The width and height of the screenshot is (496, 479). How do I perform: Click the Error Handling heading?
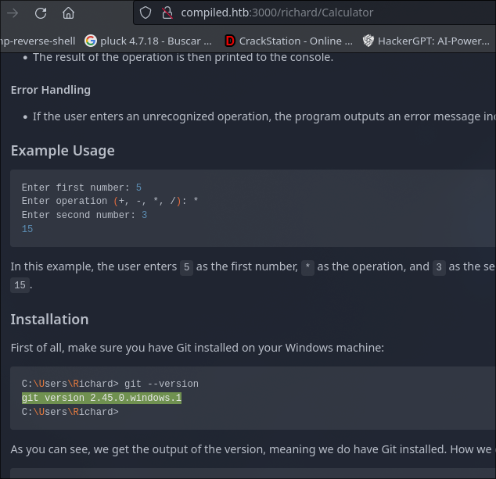tap(51, 90)
